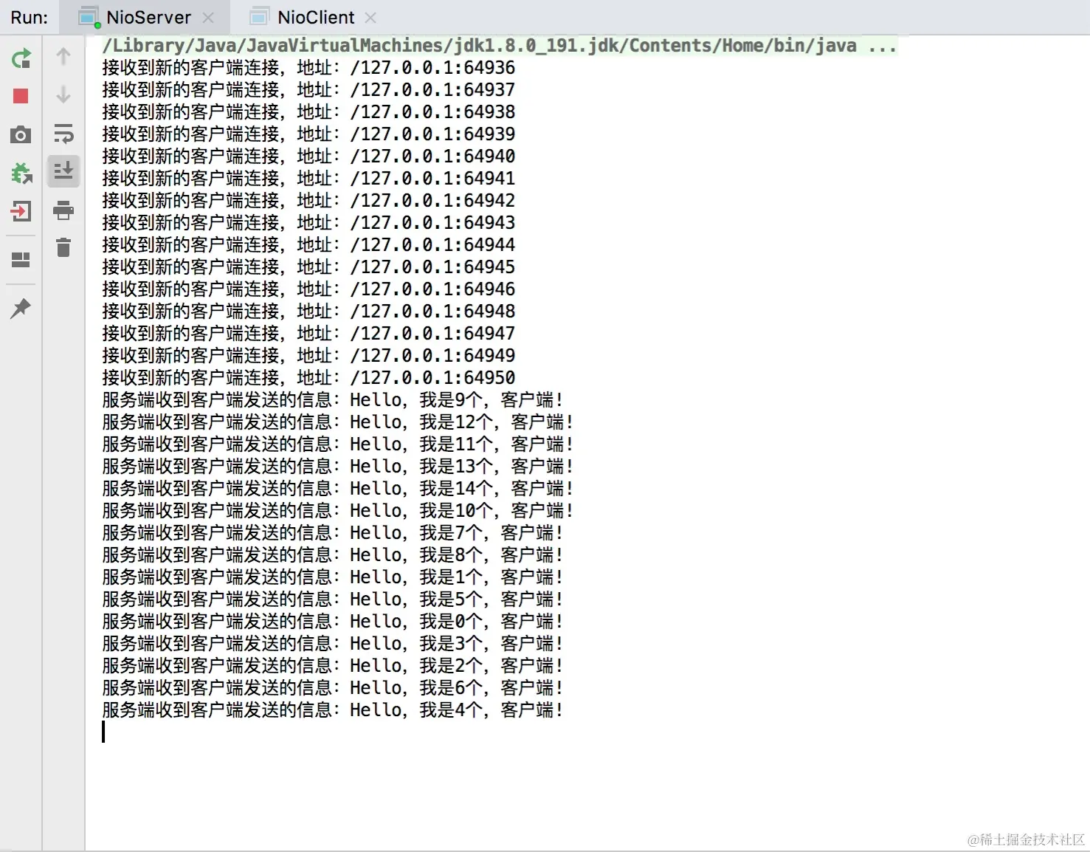This screenshot has width=1090, height=852.
Task: Click the up arrow stack trace icon
Action: click(63, 57)
